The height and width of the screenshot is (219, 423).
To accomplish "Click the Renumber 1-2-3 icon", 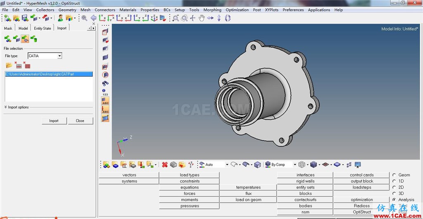I will [191, 165].
